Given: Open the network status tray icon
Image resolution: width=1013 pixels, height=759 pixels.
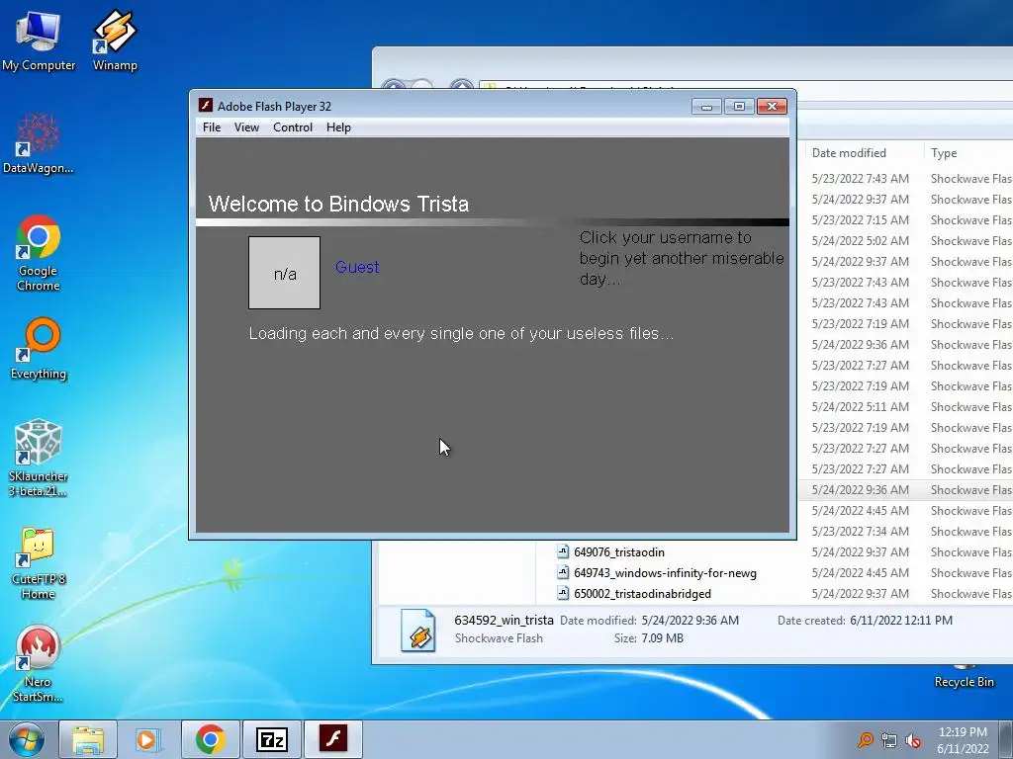Looking at the screenshot, I should coord(889,740).
